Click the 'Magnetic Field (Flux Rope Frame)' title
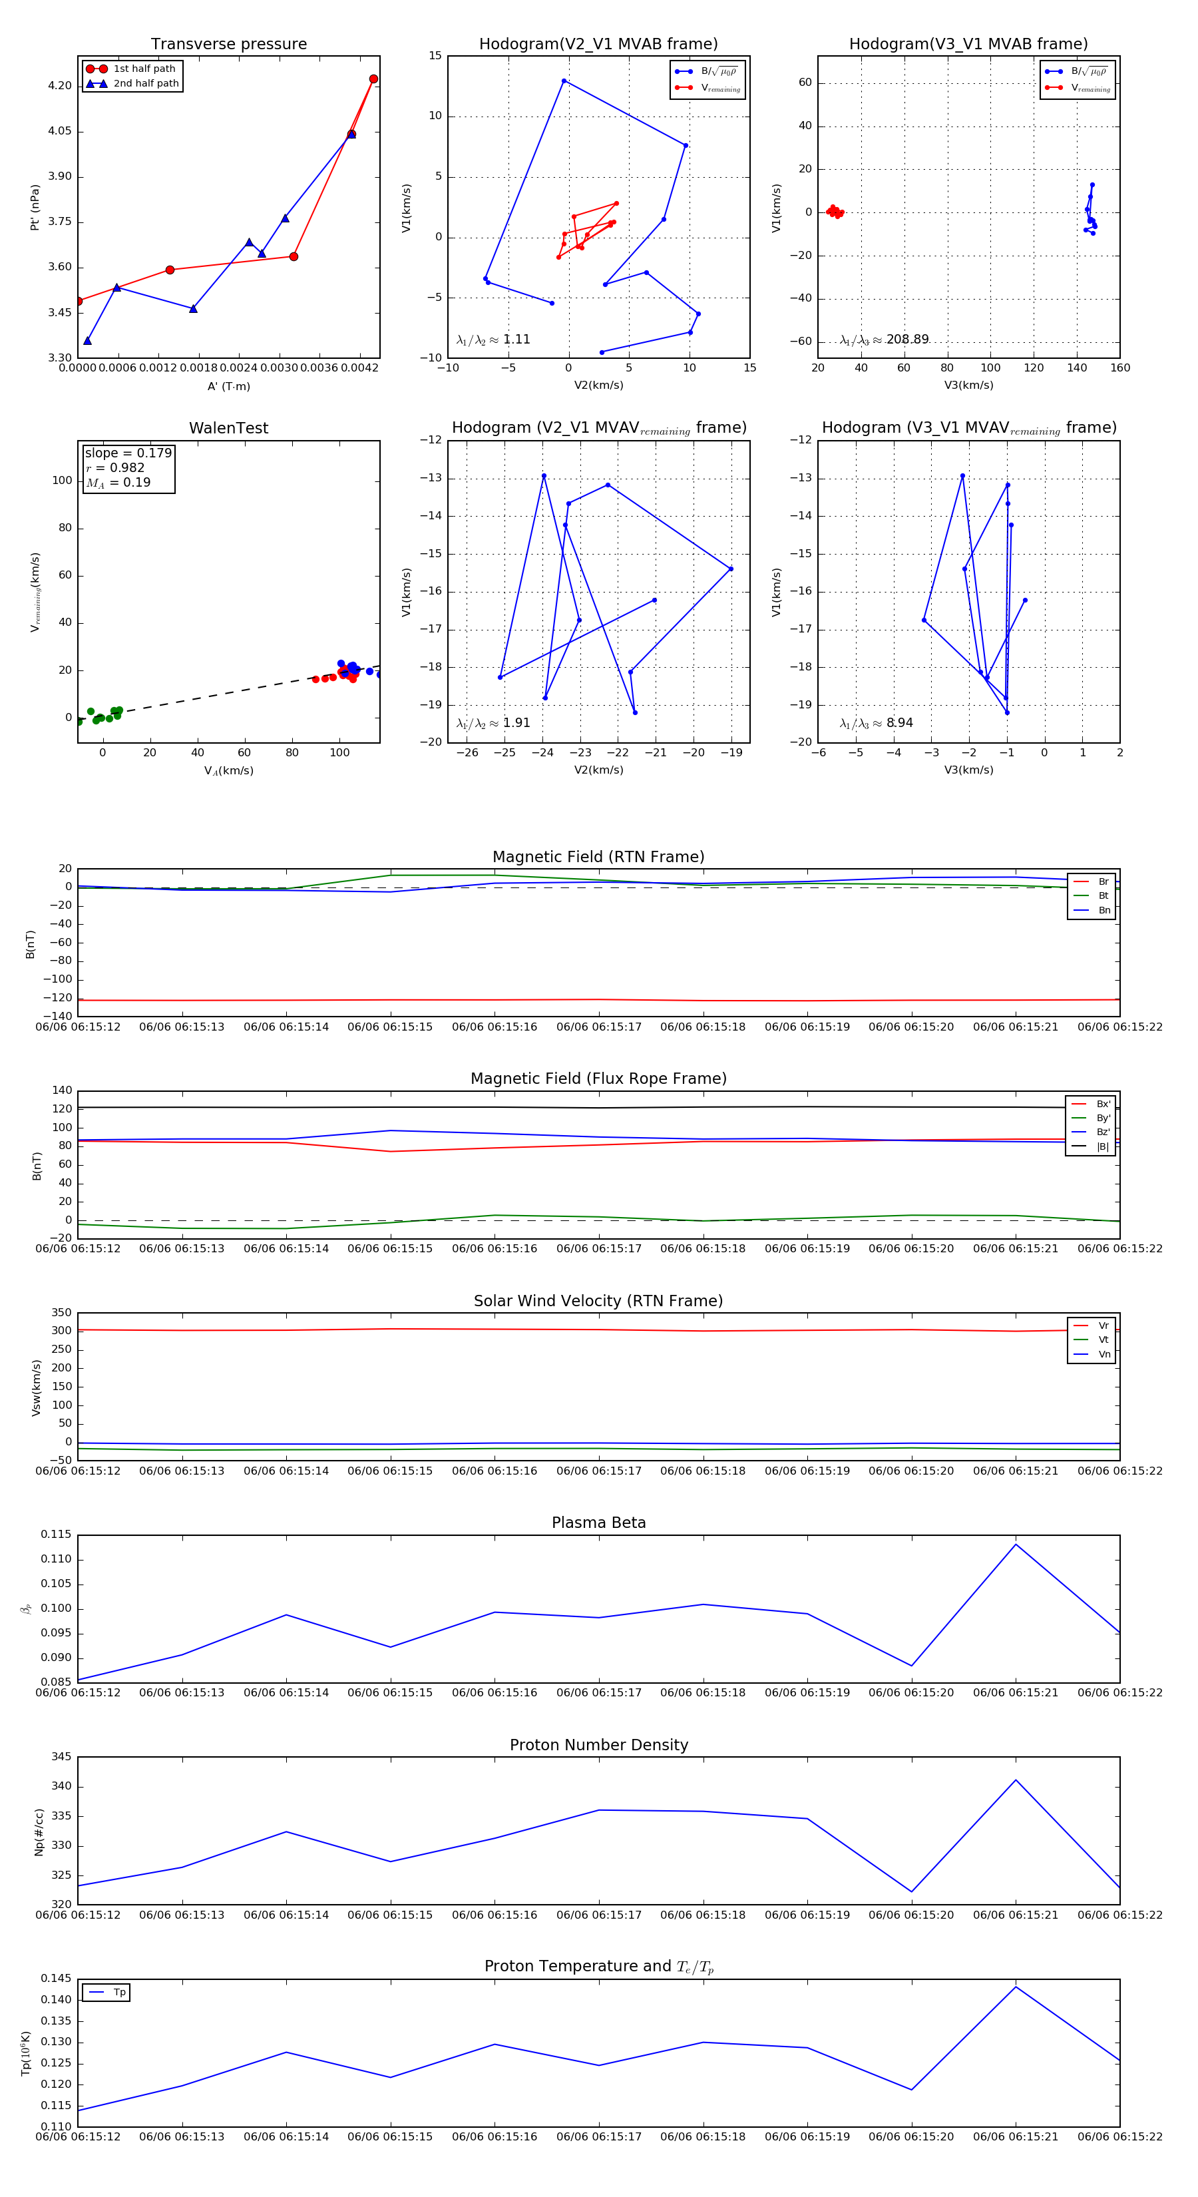1198x2197 pixels. point(598,1079)
